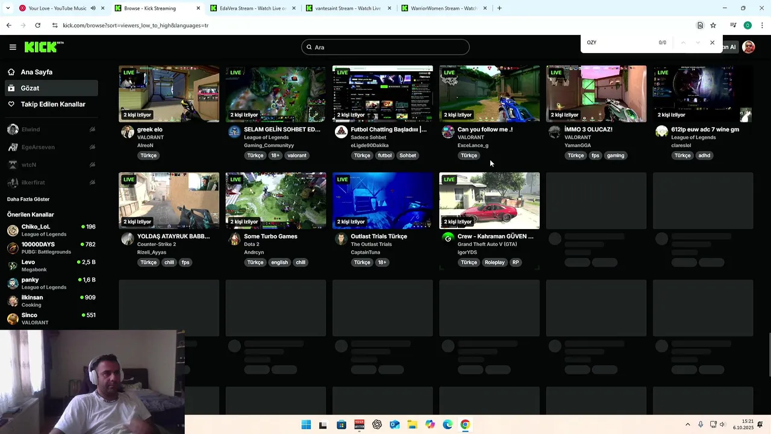The width and height of the screenshot is (771, 434).
Task: Open The Outlast Trials category link
Action: coord(372,244)
